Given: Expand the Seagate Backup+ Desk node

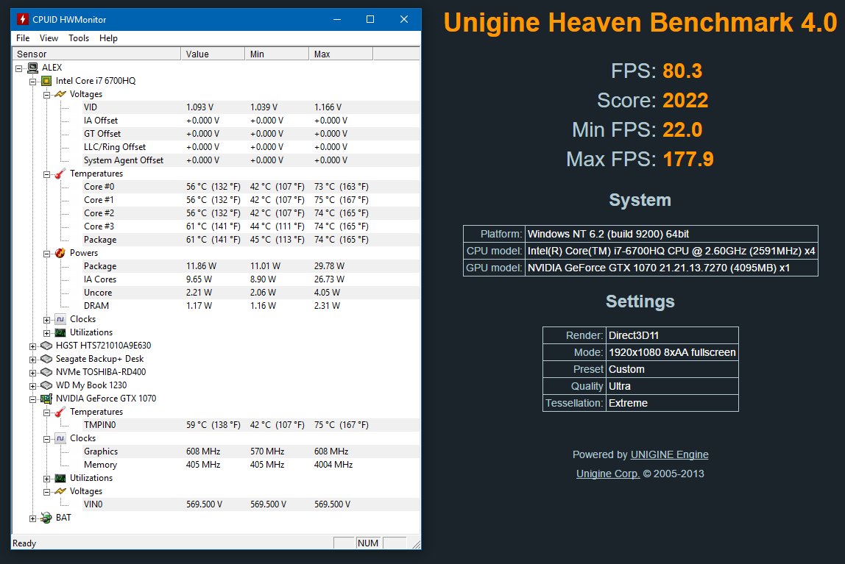Looking at the screenshot, I should point(33,360).
